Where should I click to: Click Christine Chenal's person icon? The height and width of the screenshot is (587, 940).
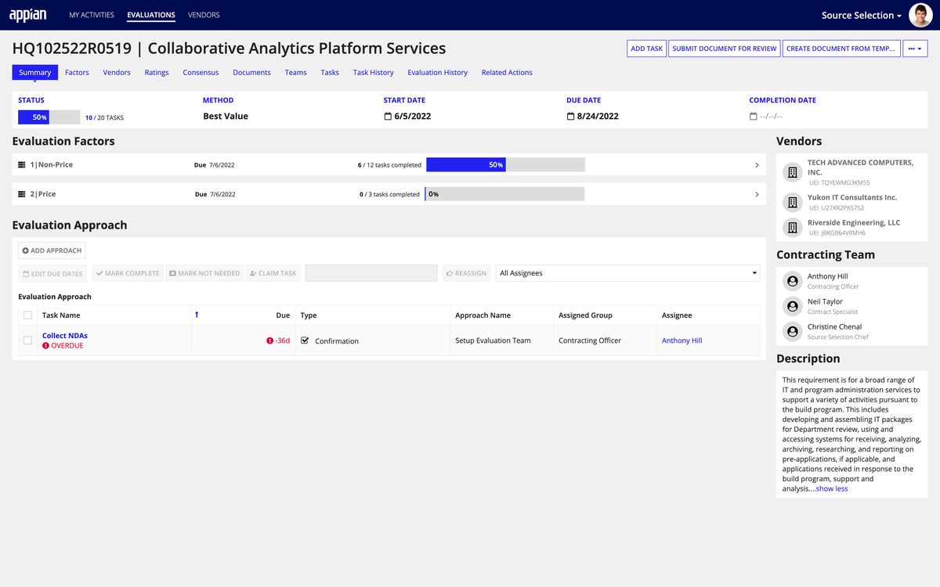click(x=792, y=332)
